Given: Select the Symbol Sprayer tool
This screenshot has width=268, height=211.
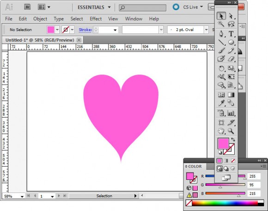Looking at the screenshot, I should click(221, 113).
